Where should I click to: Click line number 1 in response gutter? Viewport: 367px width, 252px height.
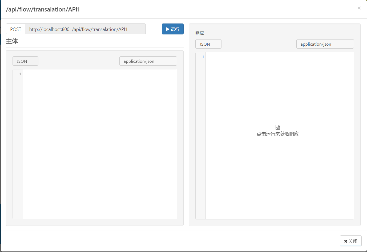coord(203,57)
